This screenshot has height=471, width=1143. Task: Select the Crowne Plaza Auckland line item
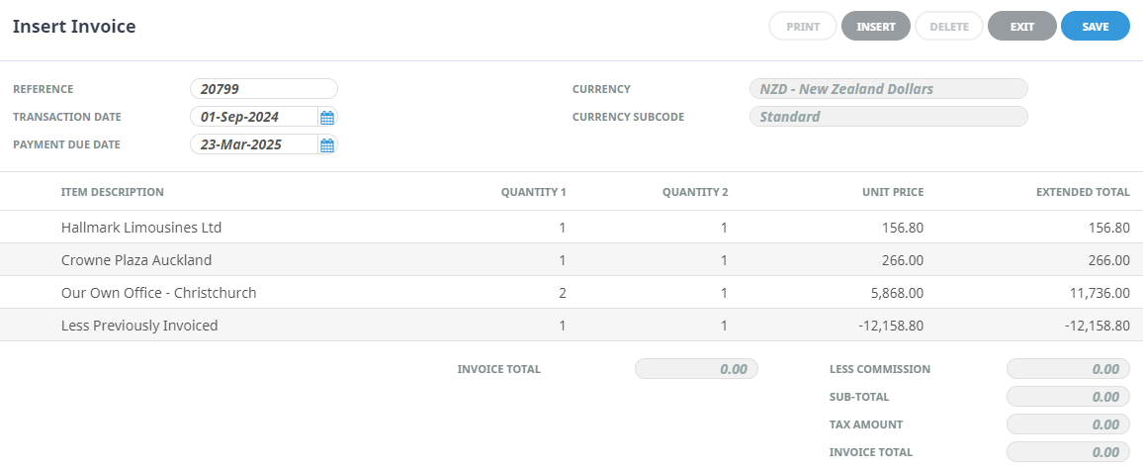[x=136, y=260]
